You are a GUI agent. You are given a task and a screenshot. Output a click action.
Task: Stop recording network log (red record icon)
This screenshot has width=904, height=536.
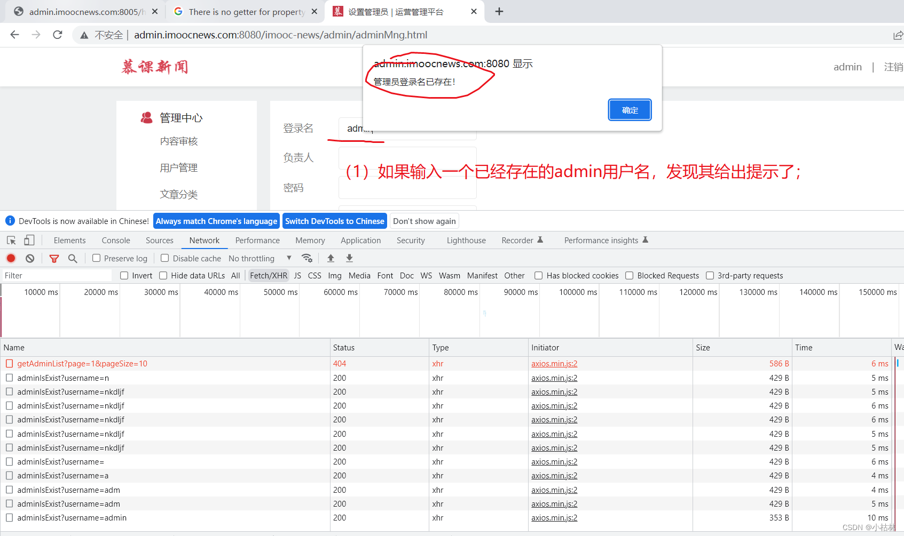(x=11, y=258)
